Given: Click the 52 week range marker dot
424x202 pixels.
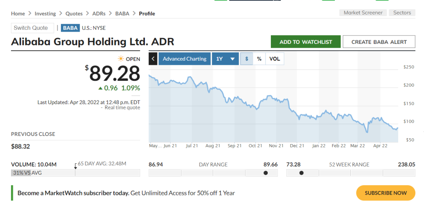Looking at the screenshot, I should point(301,173).
